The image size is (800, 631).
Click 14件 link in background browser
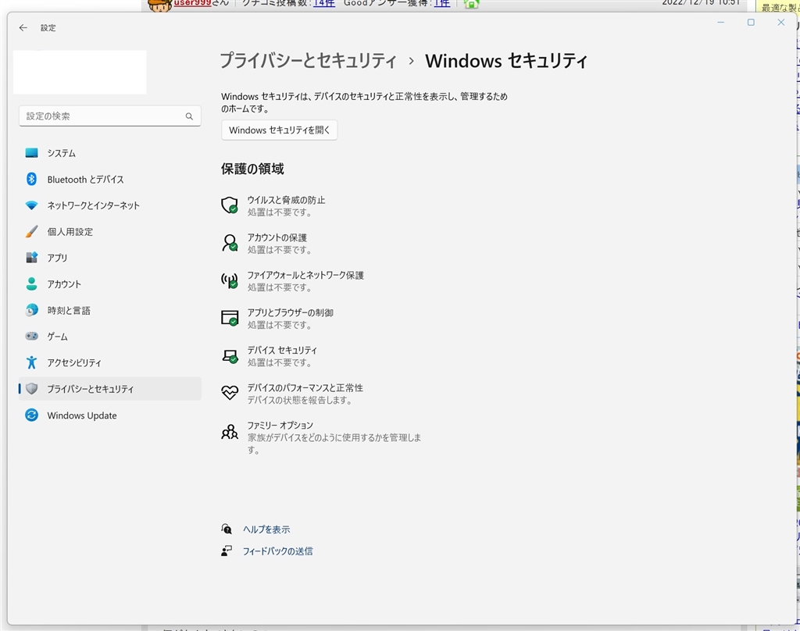[x=324, y=3]
